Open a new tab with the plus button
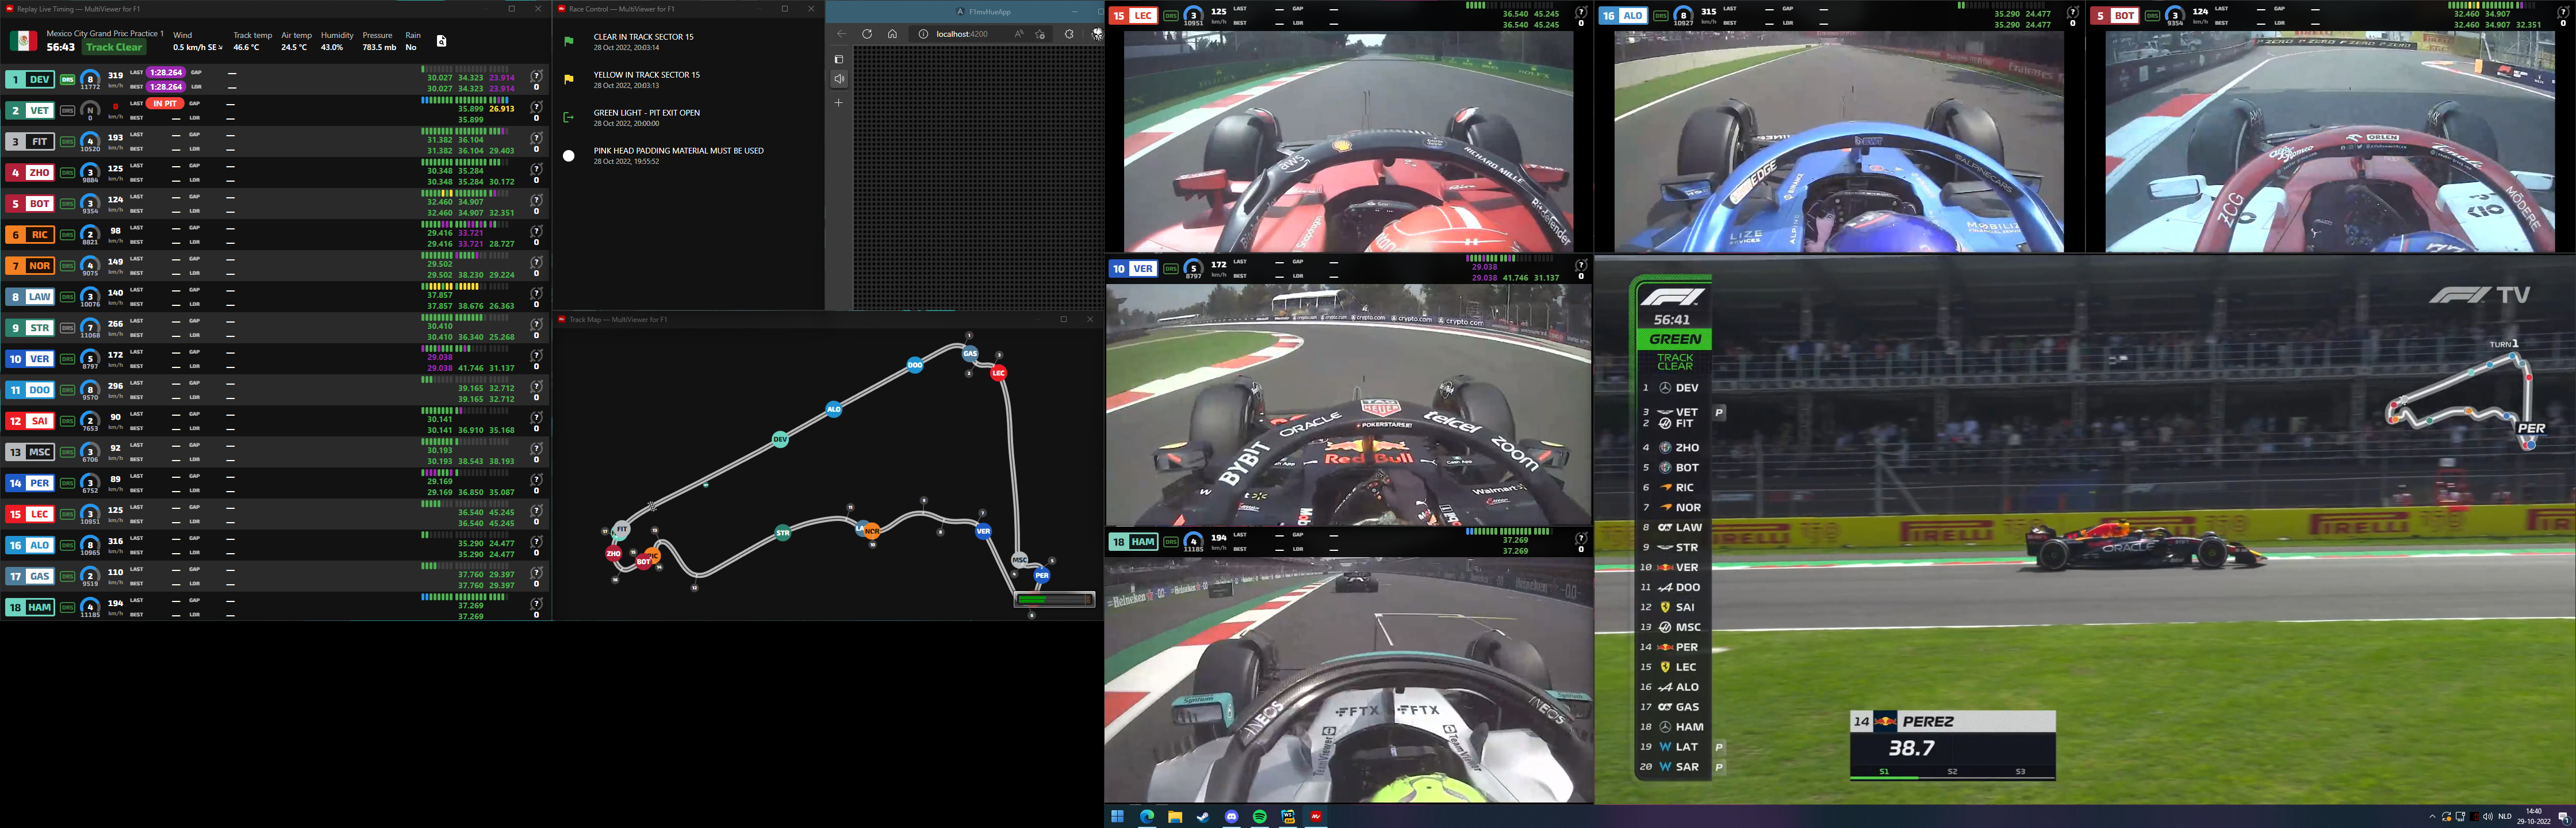 (839, 103)
